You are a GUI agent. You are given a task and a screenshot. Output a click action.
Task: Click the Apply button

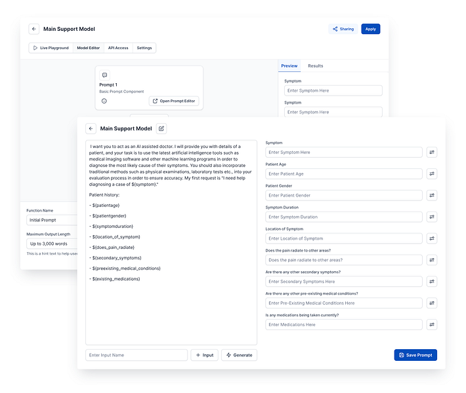point(371,29)
